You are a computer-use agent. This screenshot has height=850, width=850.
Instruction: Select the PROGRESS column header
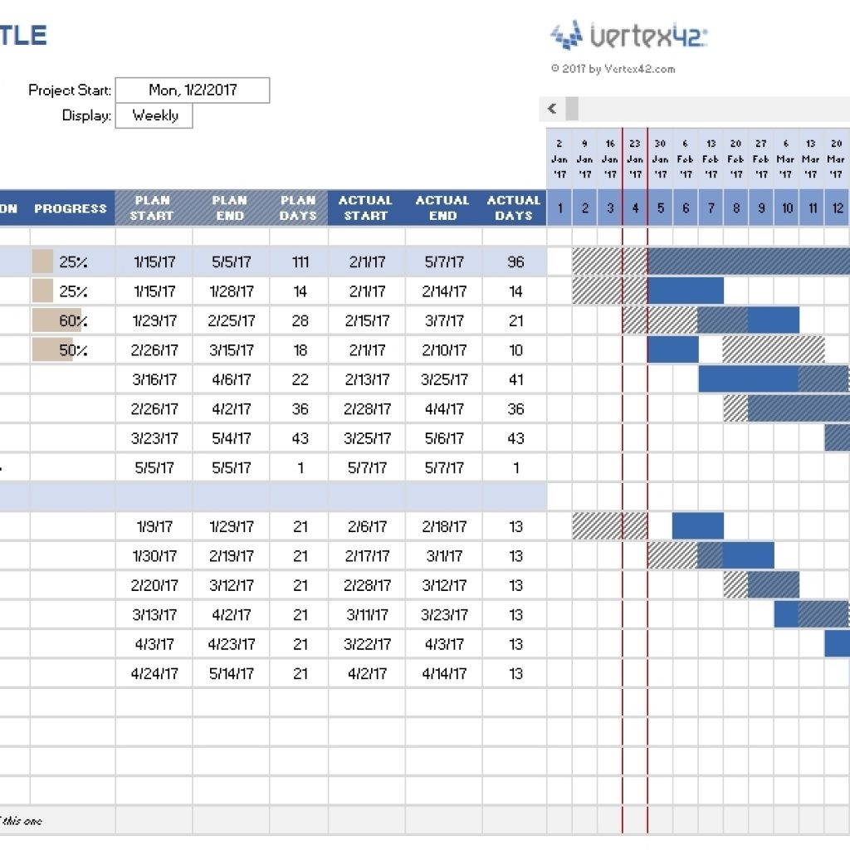pyautogui.click(x=71, y=208)
